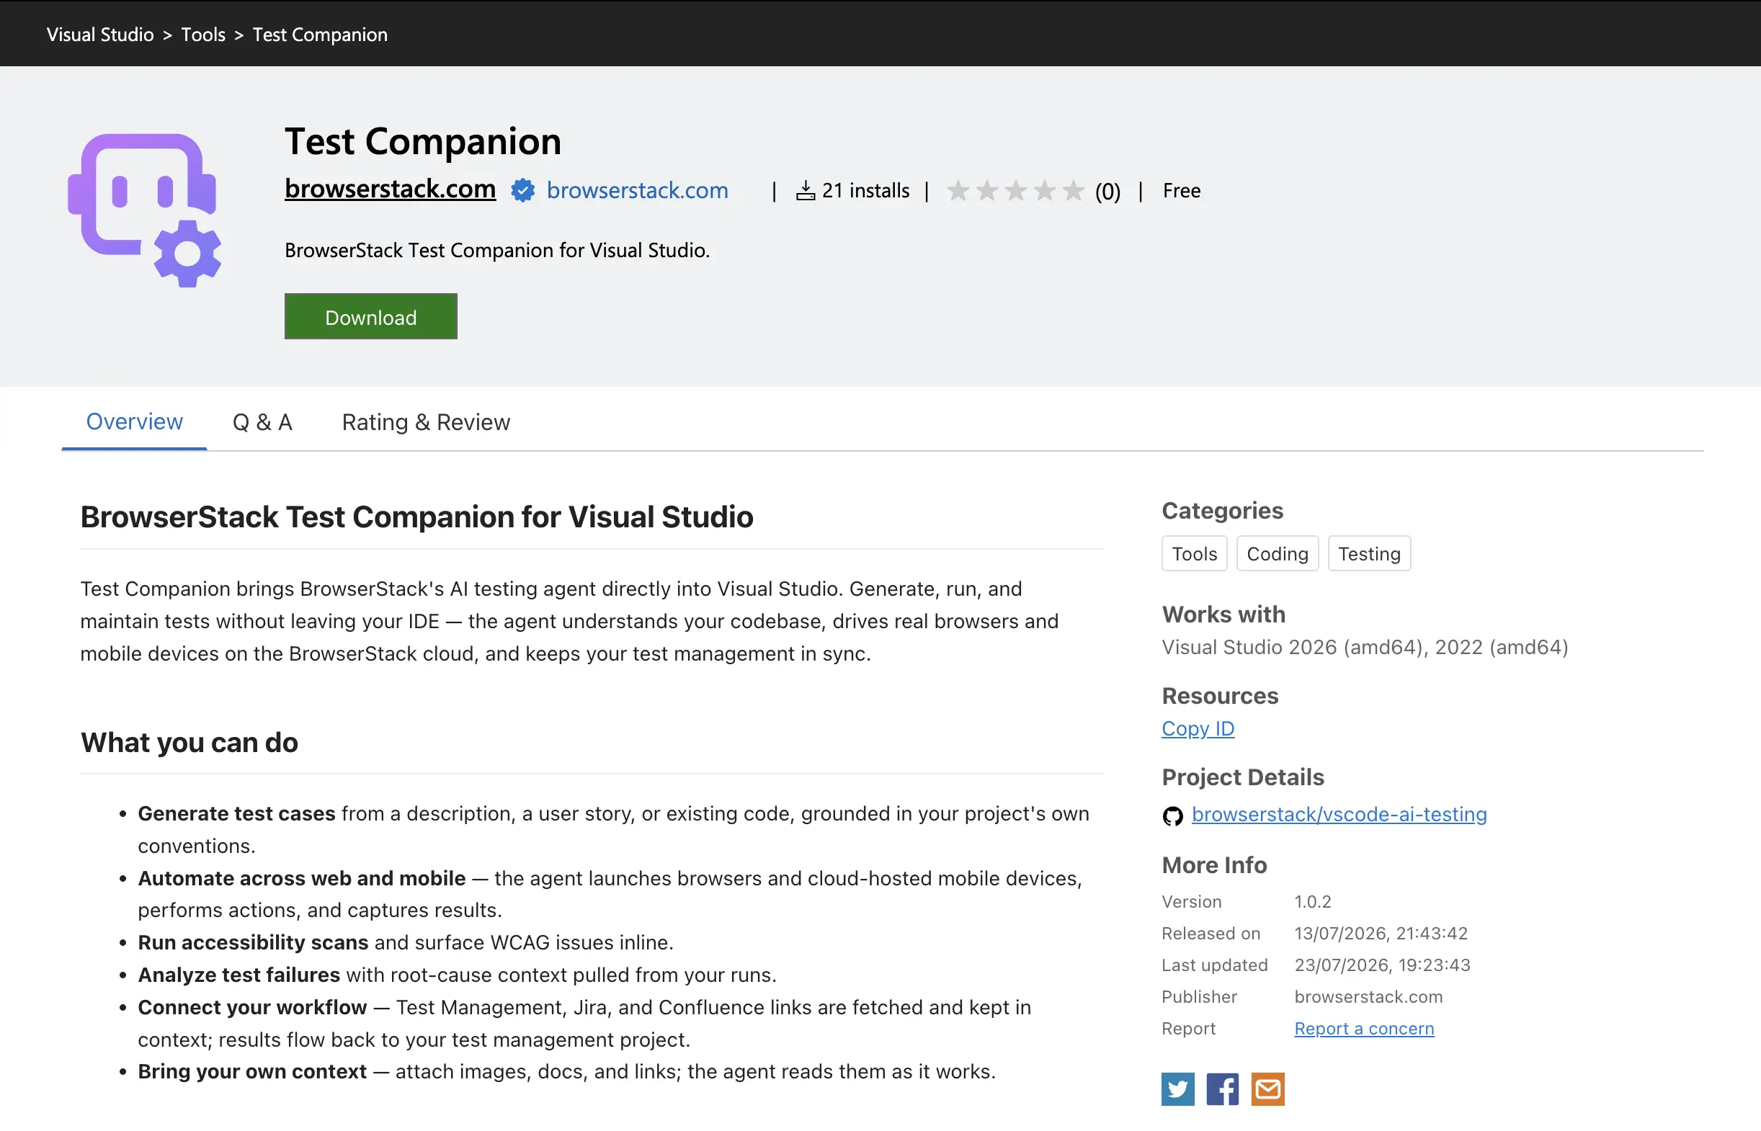Click the GitHub icon under Project Details
This screenshot has height=1131, width=1761.
pyautogui.click(x=1172, y=816)
